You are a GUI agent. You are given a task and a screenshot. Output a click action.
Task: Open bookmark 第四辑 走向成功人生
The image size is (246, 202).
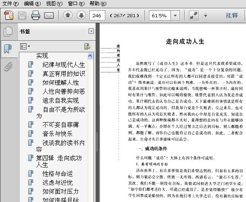pyautogui.click(x=59, y=161)
